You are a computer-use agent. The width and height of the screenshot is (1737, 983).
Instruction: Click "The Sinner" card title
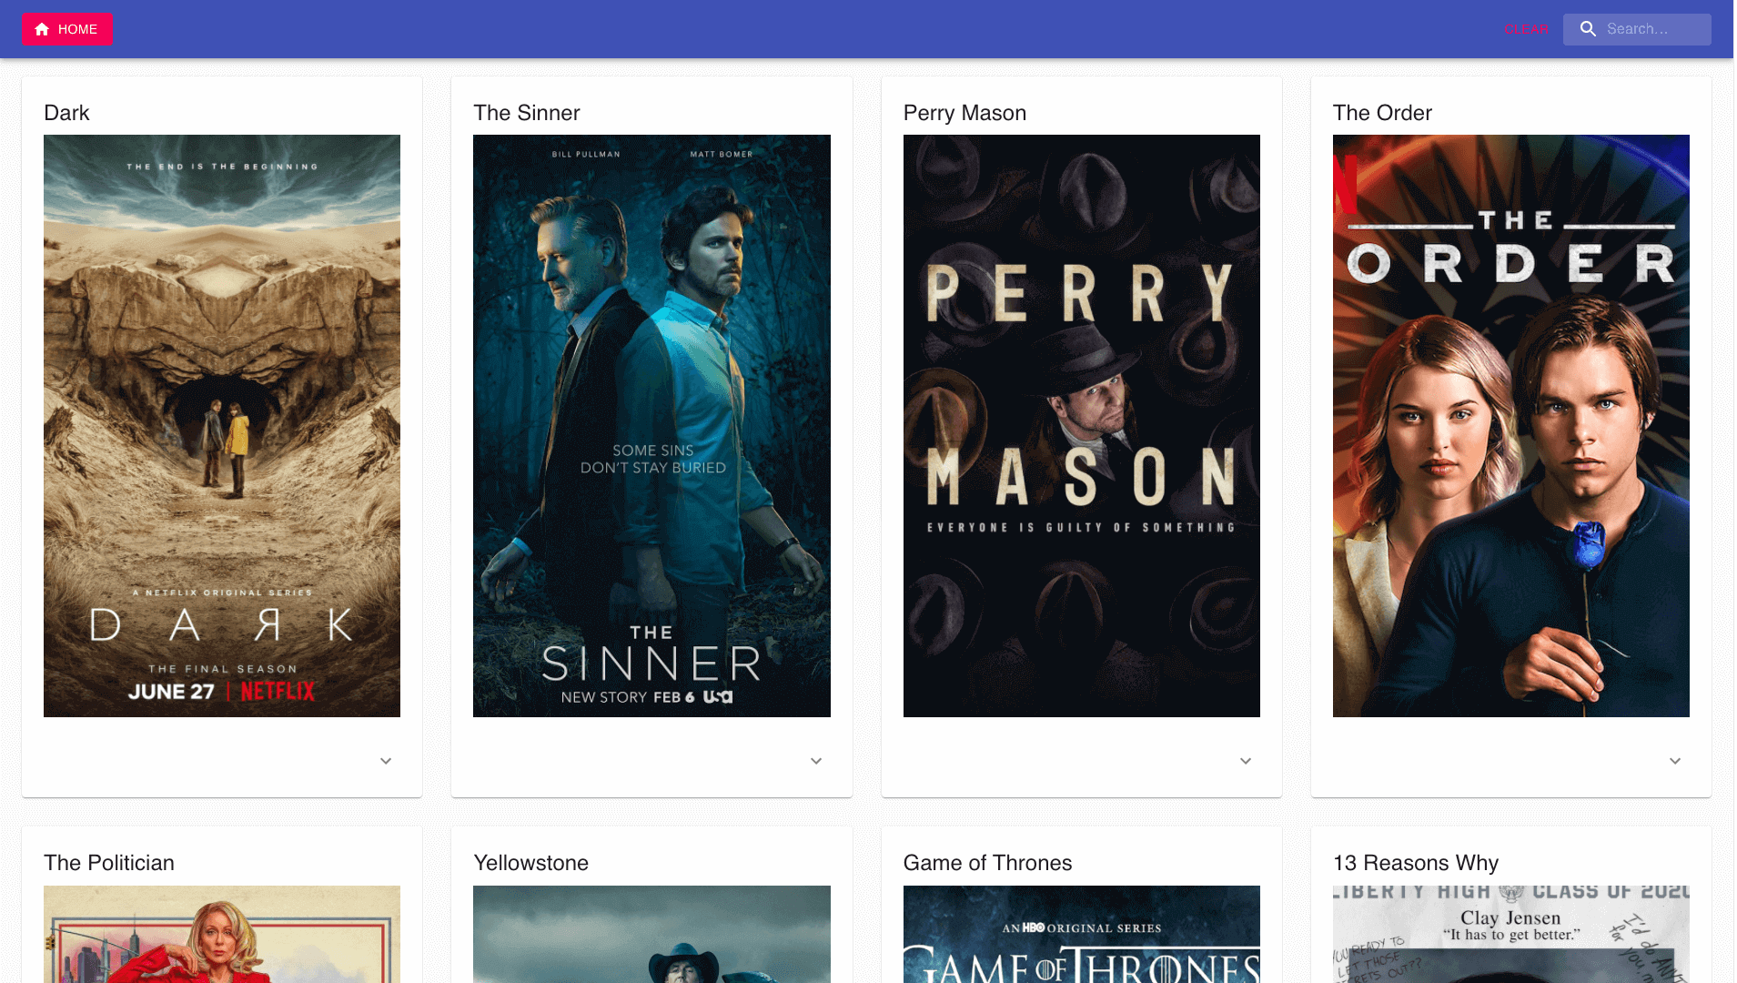click(526, 113)
